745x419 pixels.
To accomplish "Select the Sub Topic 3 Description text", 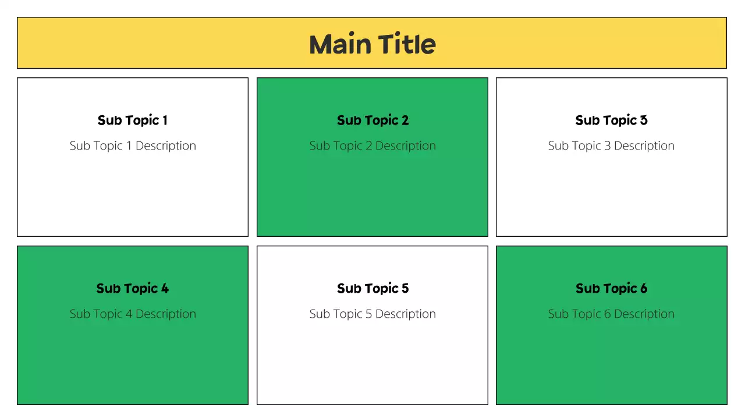I will click(611, 145).
